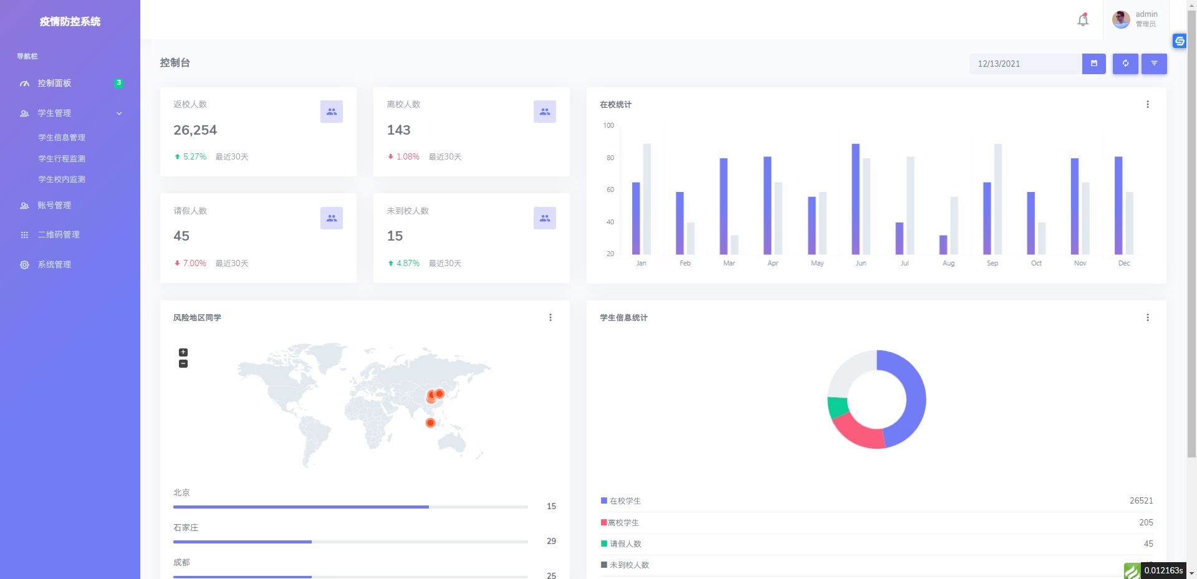Screen dimensions: 1197x579
Task: Click the 北京 progress bar
Action: coord(350,507)
